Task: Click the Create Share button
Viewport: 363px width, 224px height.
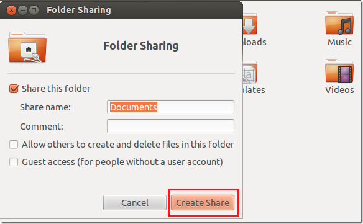Action: (203, 203)
